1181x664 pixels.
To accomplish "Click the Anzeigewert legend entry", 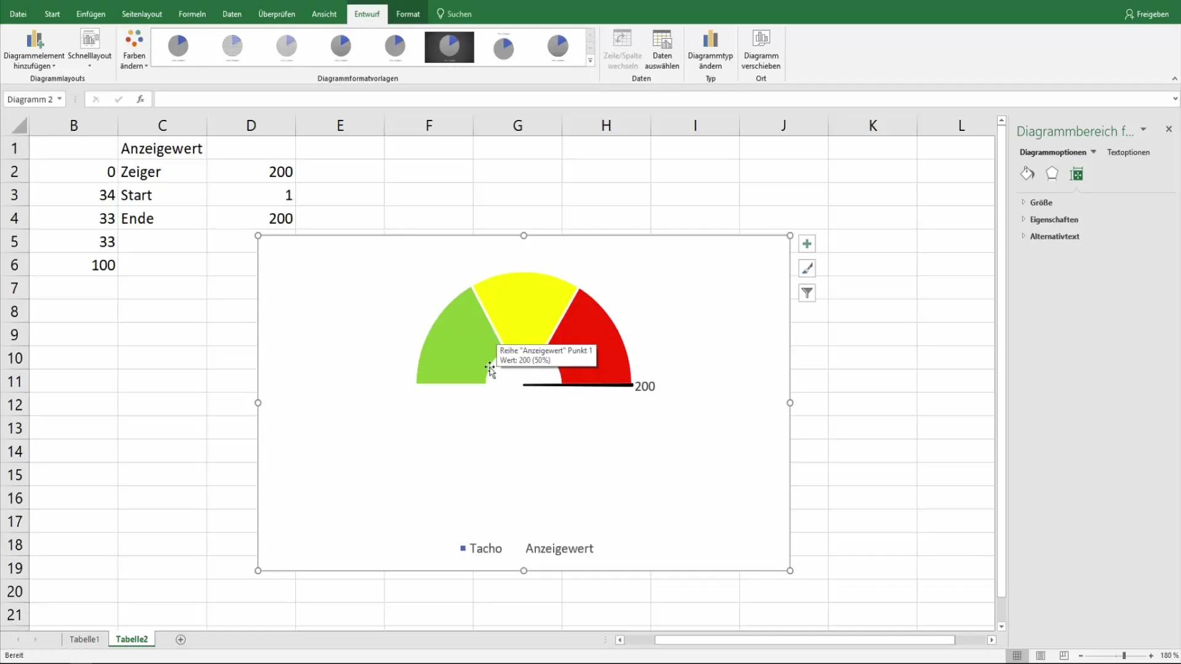I will (x=559, y=548).
